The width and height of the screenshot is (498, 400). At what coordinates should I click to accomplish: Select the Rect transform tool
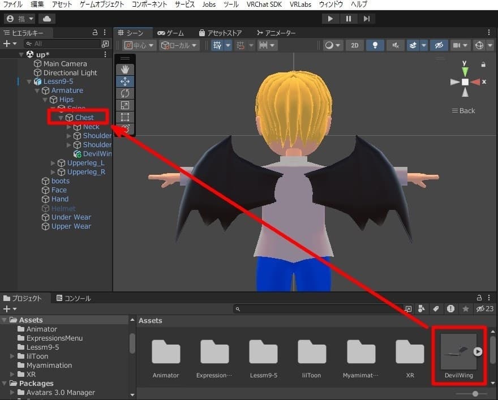125,117
